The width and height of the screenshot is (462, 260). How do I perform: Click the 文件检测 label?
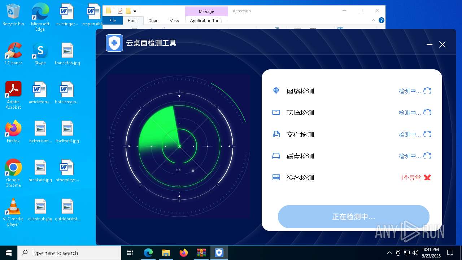point(300,134)
